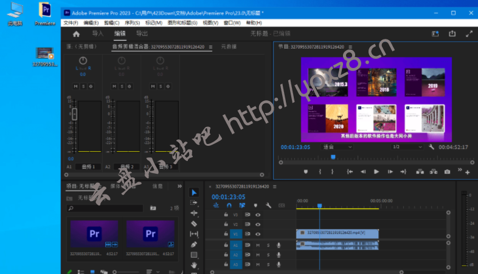This screenshot has width=478, height=274.
Task: Open 窗口(W) menu
Action: click(x=232, y=23)
